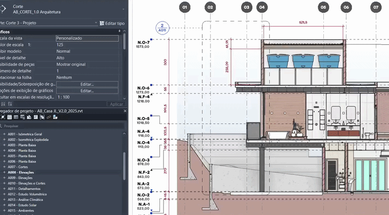Click the pencil-ruler browser toolbar icon
This screenshot has width=389, height=215.
click(29, 117)
